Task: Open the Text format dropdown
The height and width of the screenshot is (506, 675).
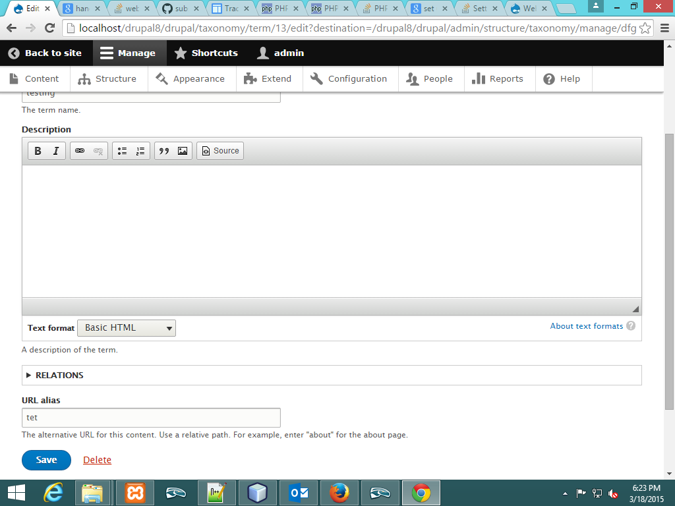Action: pos(126,327)
